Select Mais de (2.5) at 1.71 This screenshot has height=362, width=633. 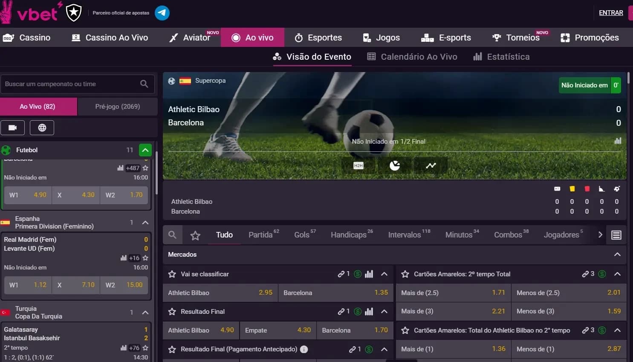453,293
